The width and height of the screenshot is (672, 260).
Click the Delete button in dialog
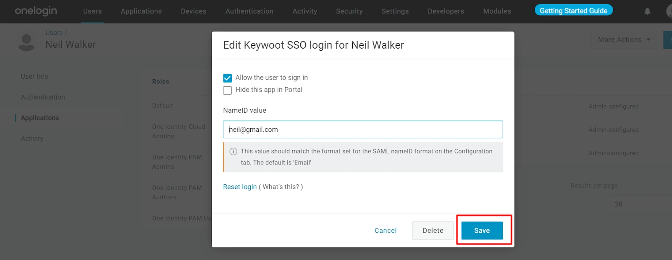[x=433, y=231]
